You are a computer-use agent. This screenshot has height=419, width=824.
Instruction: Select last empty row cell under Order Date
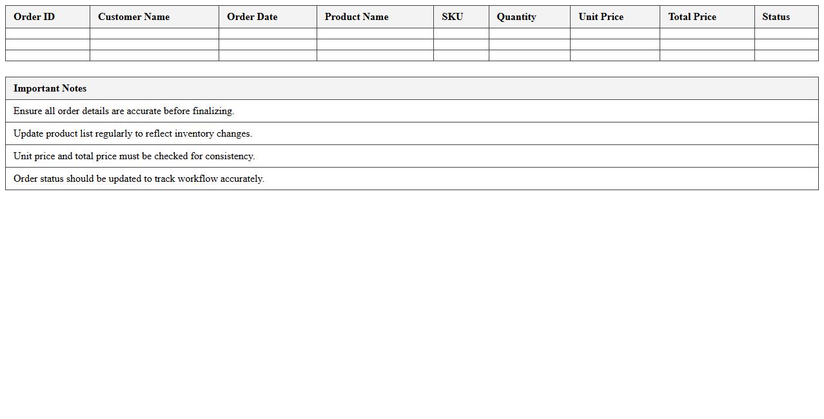click(268, 55)
